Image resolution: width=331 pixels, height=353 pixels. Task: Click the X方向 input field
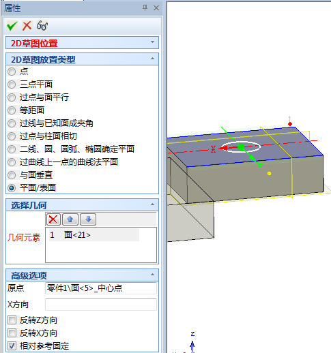101,305
